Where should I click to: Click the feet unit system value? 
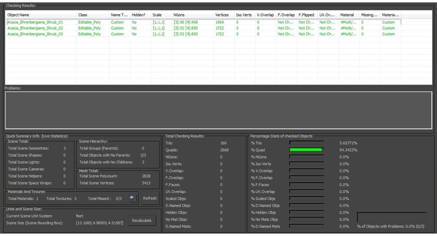pyautogui.click(x=79, y=216)
